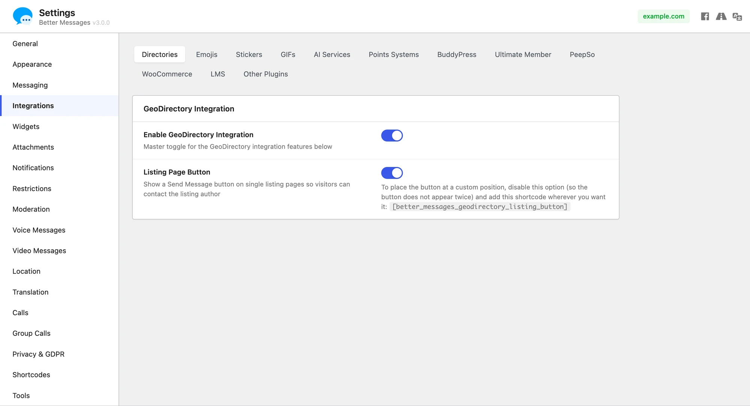The height and width of the screenshot is (406, 750).
Task: Select Integrations in the sidebar
Action: [x=60, y=106]
